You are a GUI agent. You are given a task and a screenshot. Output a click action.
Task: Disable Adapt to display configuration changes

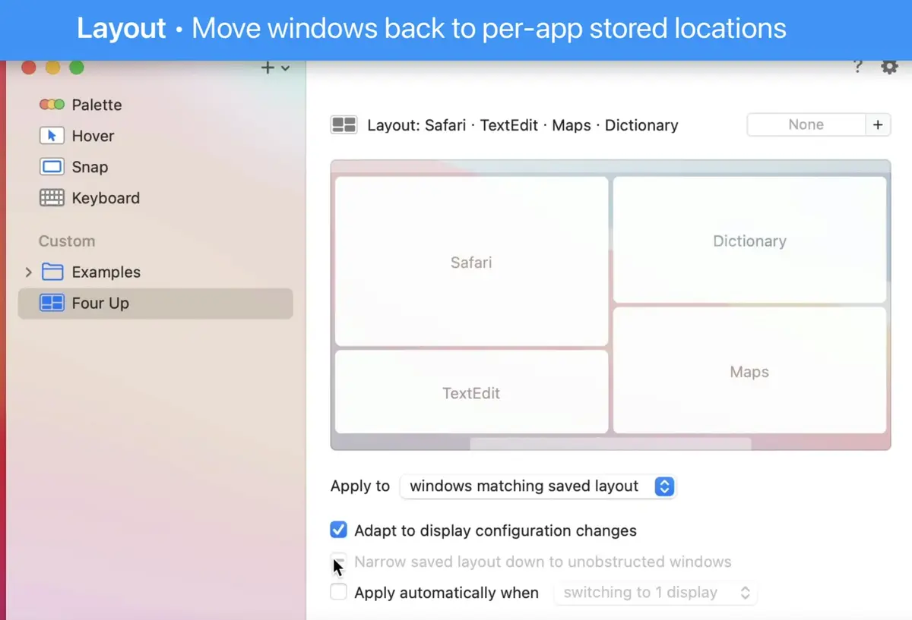[x=337, y=530]
